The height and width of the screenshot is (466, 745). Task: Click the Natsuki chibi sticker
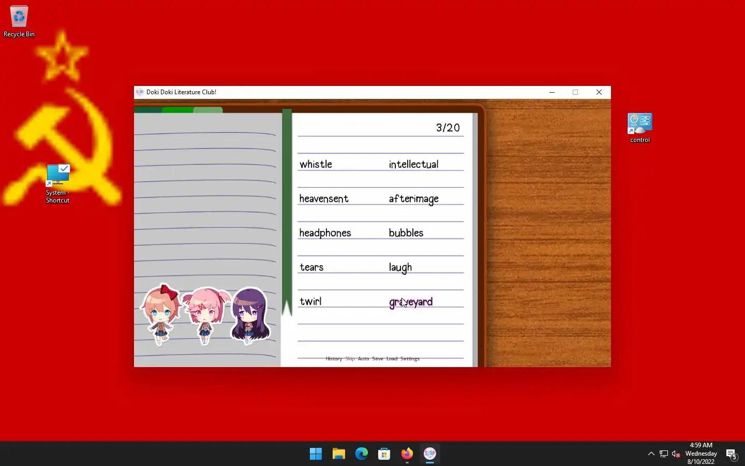click(x=205, y=315)
